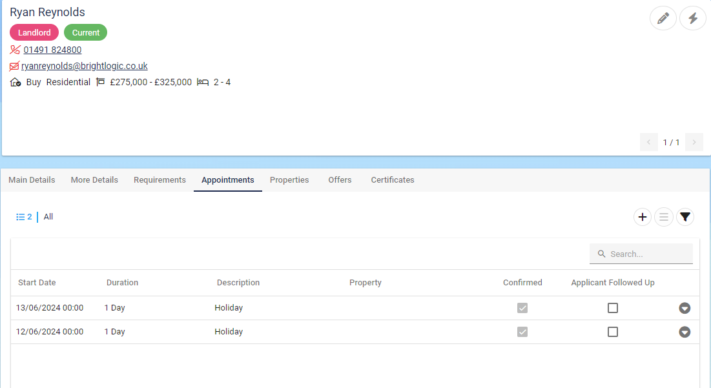
Task: Select the 12/06/2024 00:00 date cell
Action: click(x=50, y=332)
